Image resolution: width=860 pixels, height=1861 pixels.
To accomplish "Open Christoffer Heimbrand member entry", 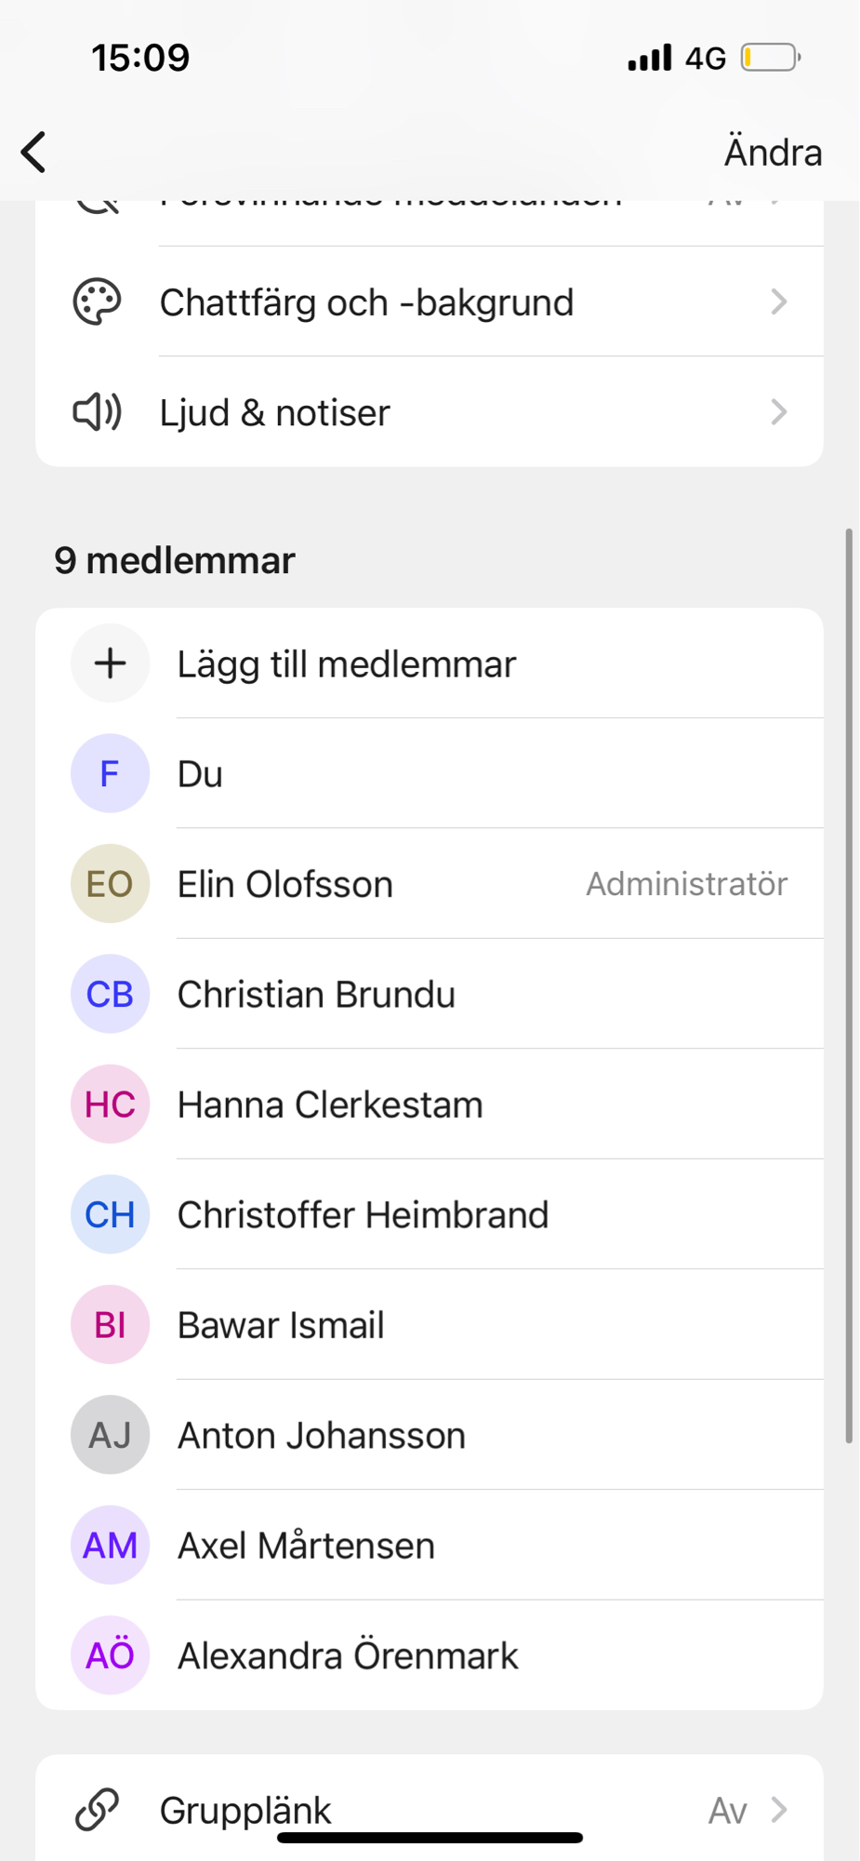I will 363,1215.
